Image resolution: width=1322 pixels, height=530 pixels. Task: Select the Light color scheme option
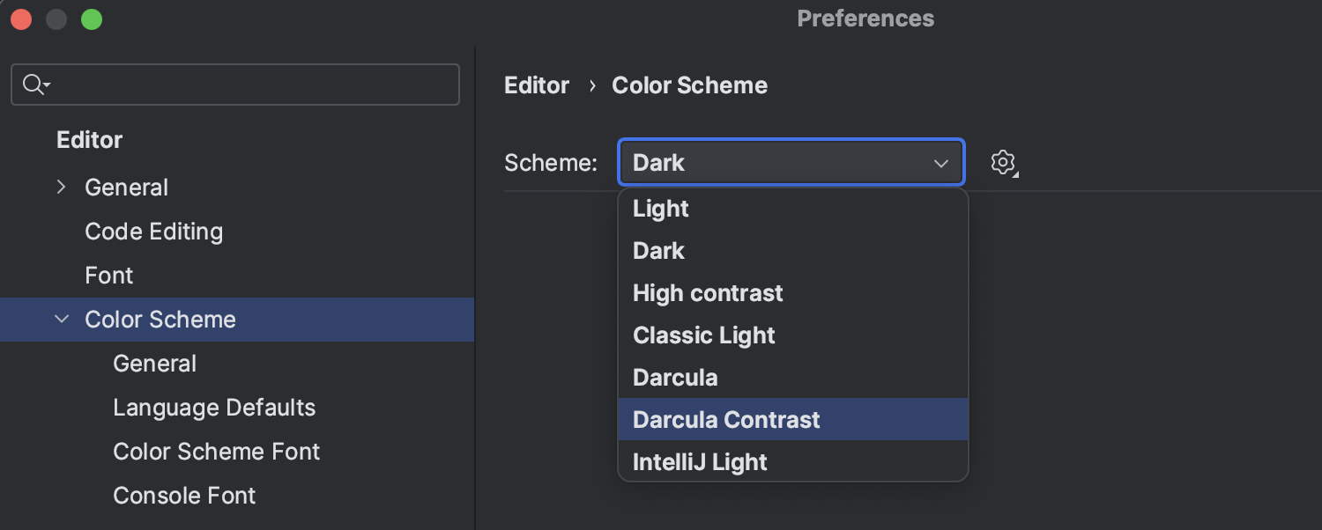pos(661,209)
